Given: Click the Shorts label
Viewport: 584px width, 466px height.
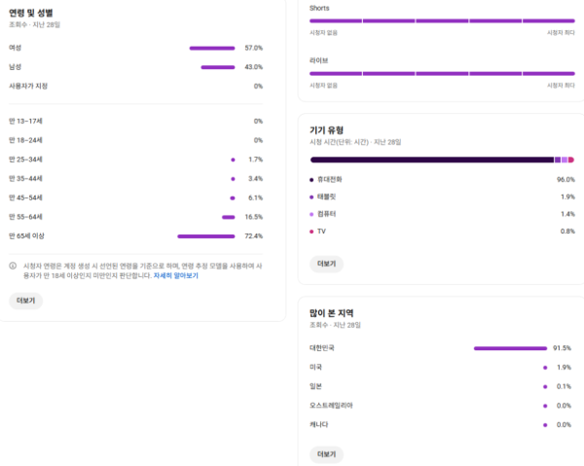Looking at the screenshot, I should tap(319, 8).
